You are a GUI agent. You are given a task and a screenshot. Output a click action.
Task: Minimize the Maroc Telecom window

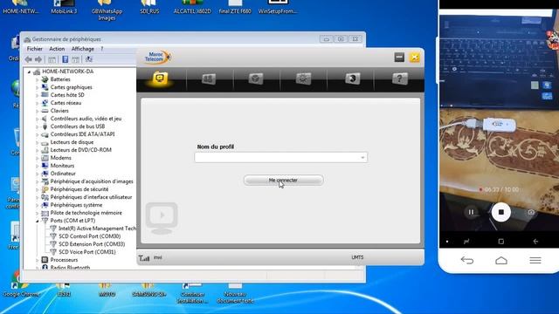click(399, 57)
